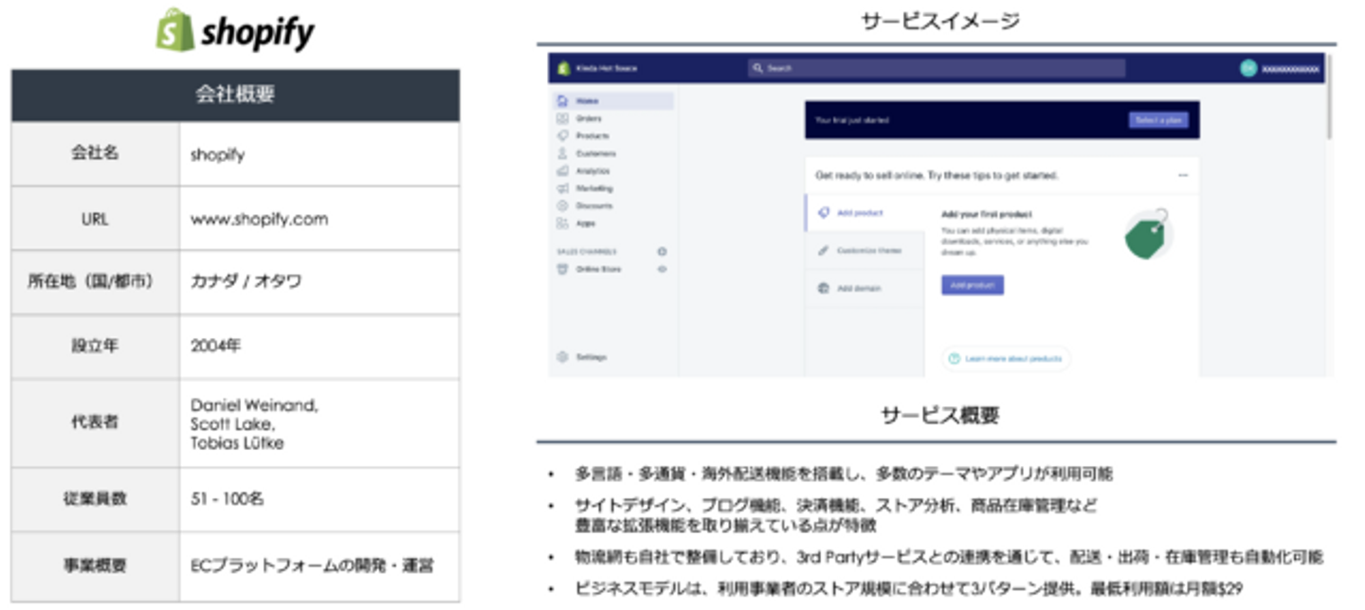
Task: Click the help icon in Learn more link
Action: click(955, 359)
